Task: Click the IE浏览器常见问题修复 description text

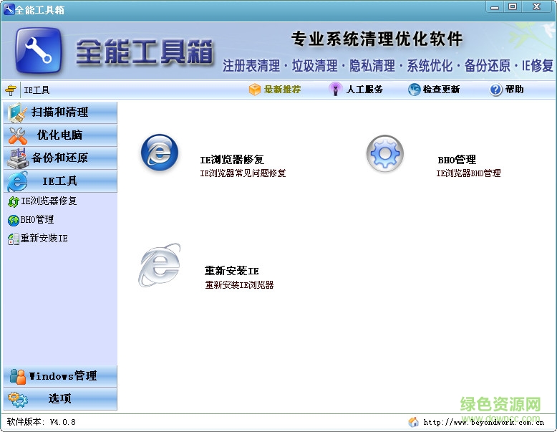Action: click(243, 173)
